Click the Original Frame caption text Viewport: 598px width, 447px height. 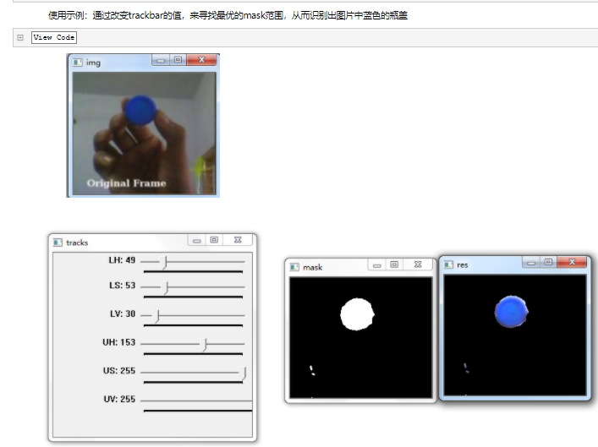pyautogui.click(x=126, y=183)
